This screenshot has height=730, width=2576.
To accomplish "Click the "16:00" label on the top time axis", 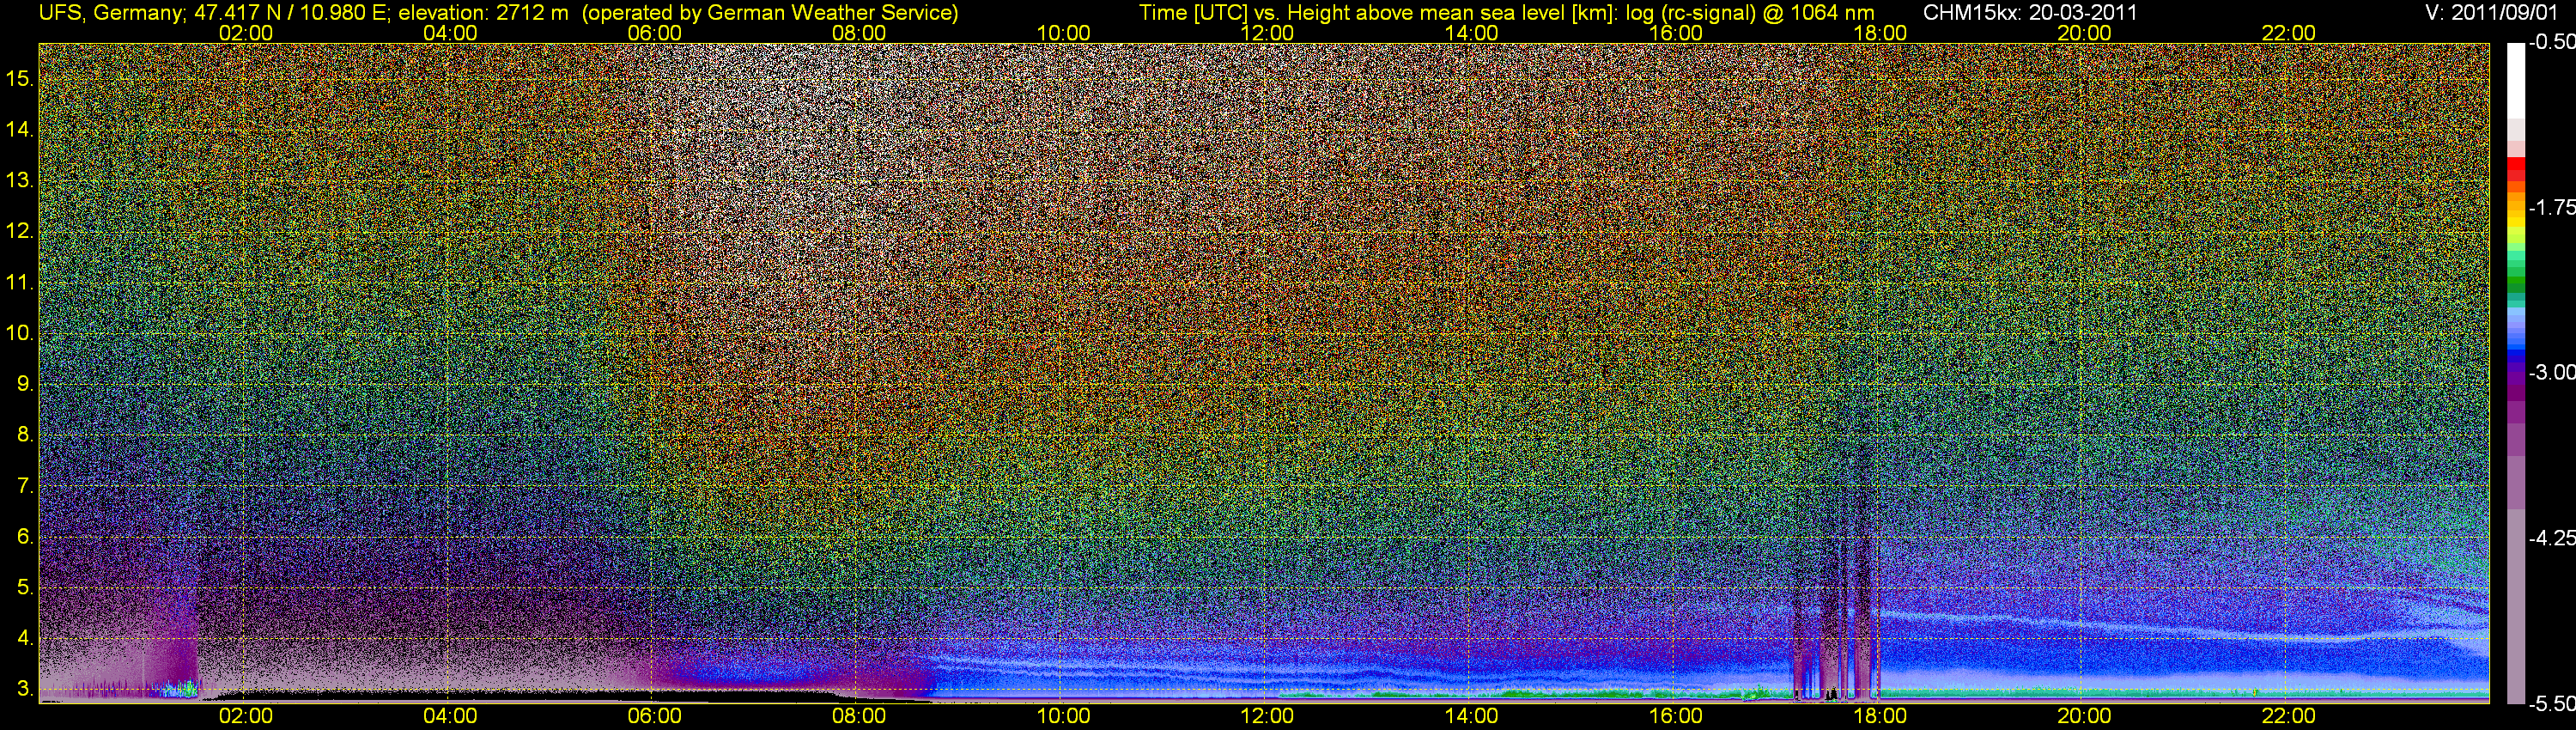I will point(1676,33).
